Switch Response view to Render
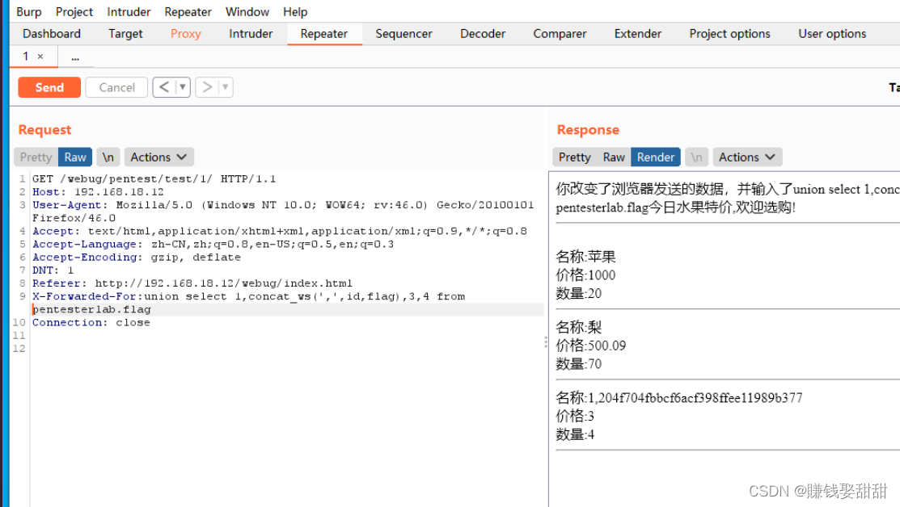The height and width of the screenshot is (507, 900). [x=656, y=157]
